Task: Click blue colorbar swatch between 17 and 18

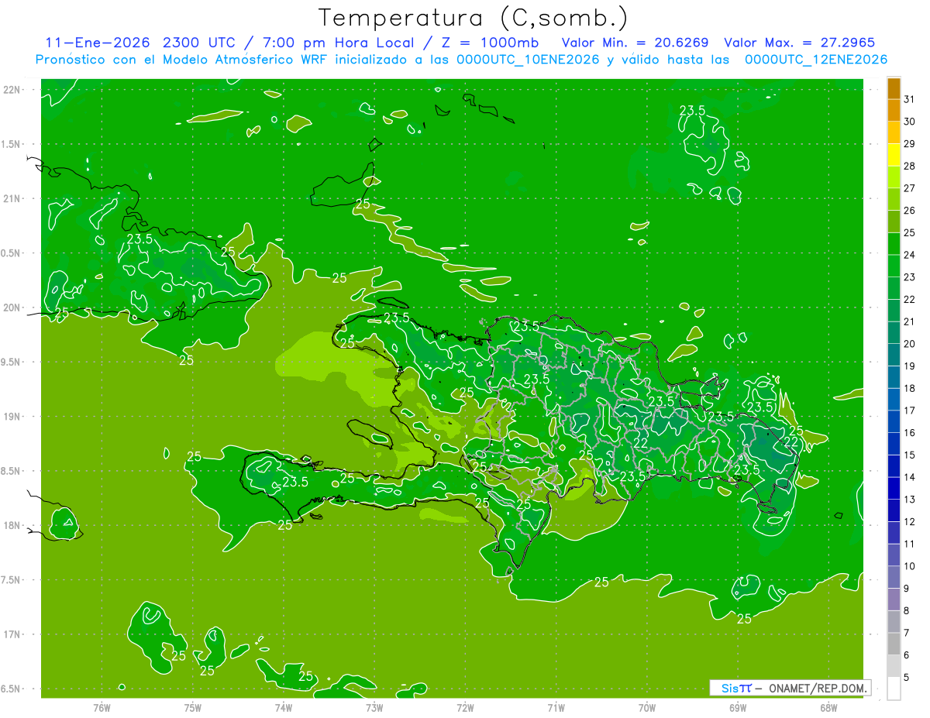Action: coord(894,400)
